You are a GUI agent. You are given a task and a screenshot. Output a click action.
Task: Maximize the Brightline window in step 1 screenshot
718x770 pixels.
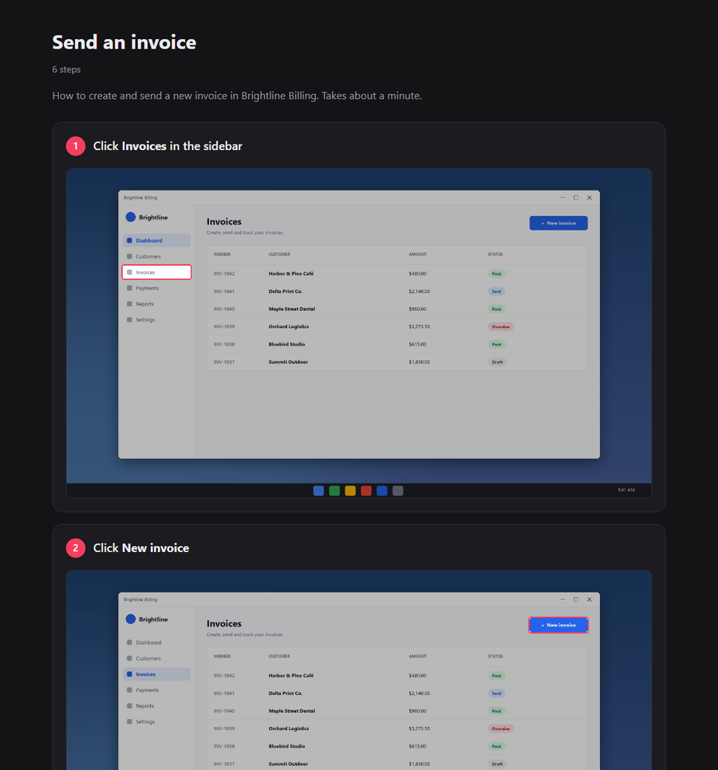(x=576, y=197)
